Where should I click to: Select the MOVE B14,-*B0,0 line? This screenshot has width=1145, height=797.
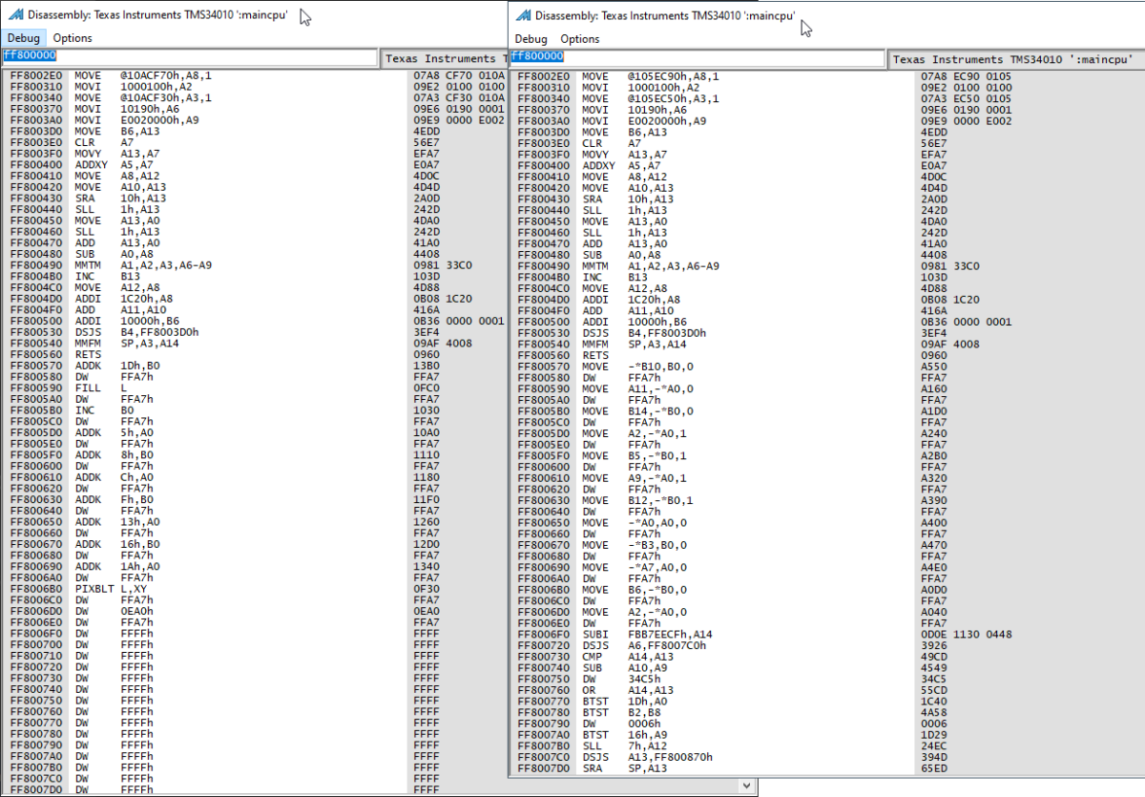636,409
